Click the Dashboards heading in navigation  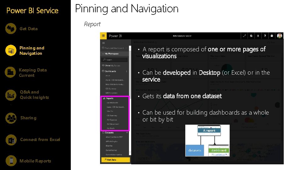(110, 71)
